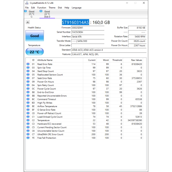
Task: Open the File menu
Action: pyautogui.click(x=27, y=8)
